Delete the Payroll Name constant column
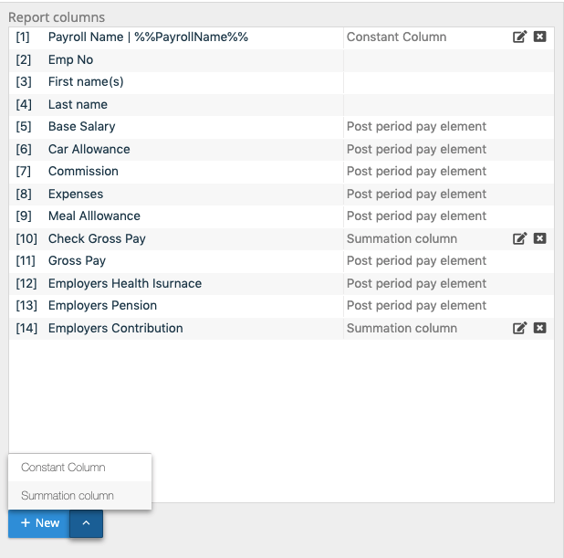Image resolution: width=564 pixels, height=558 pixels. pyautogui.click(x=539, y=37)
